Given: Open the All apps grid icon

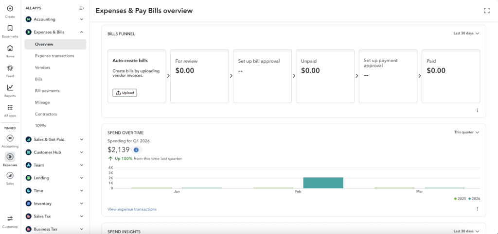Looking at the screenshot, I should click(x=10, y=107).
